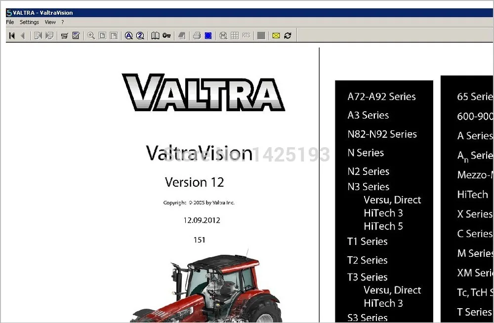Open the zoom magnifier tool
Viewport: 494px width, 323px height.
90,35
